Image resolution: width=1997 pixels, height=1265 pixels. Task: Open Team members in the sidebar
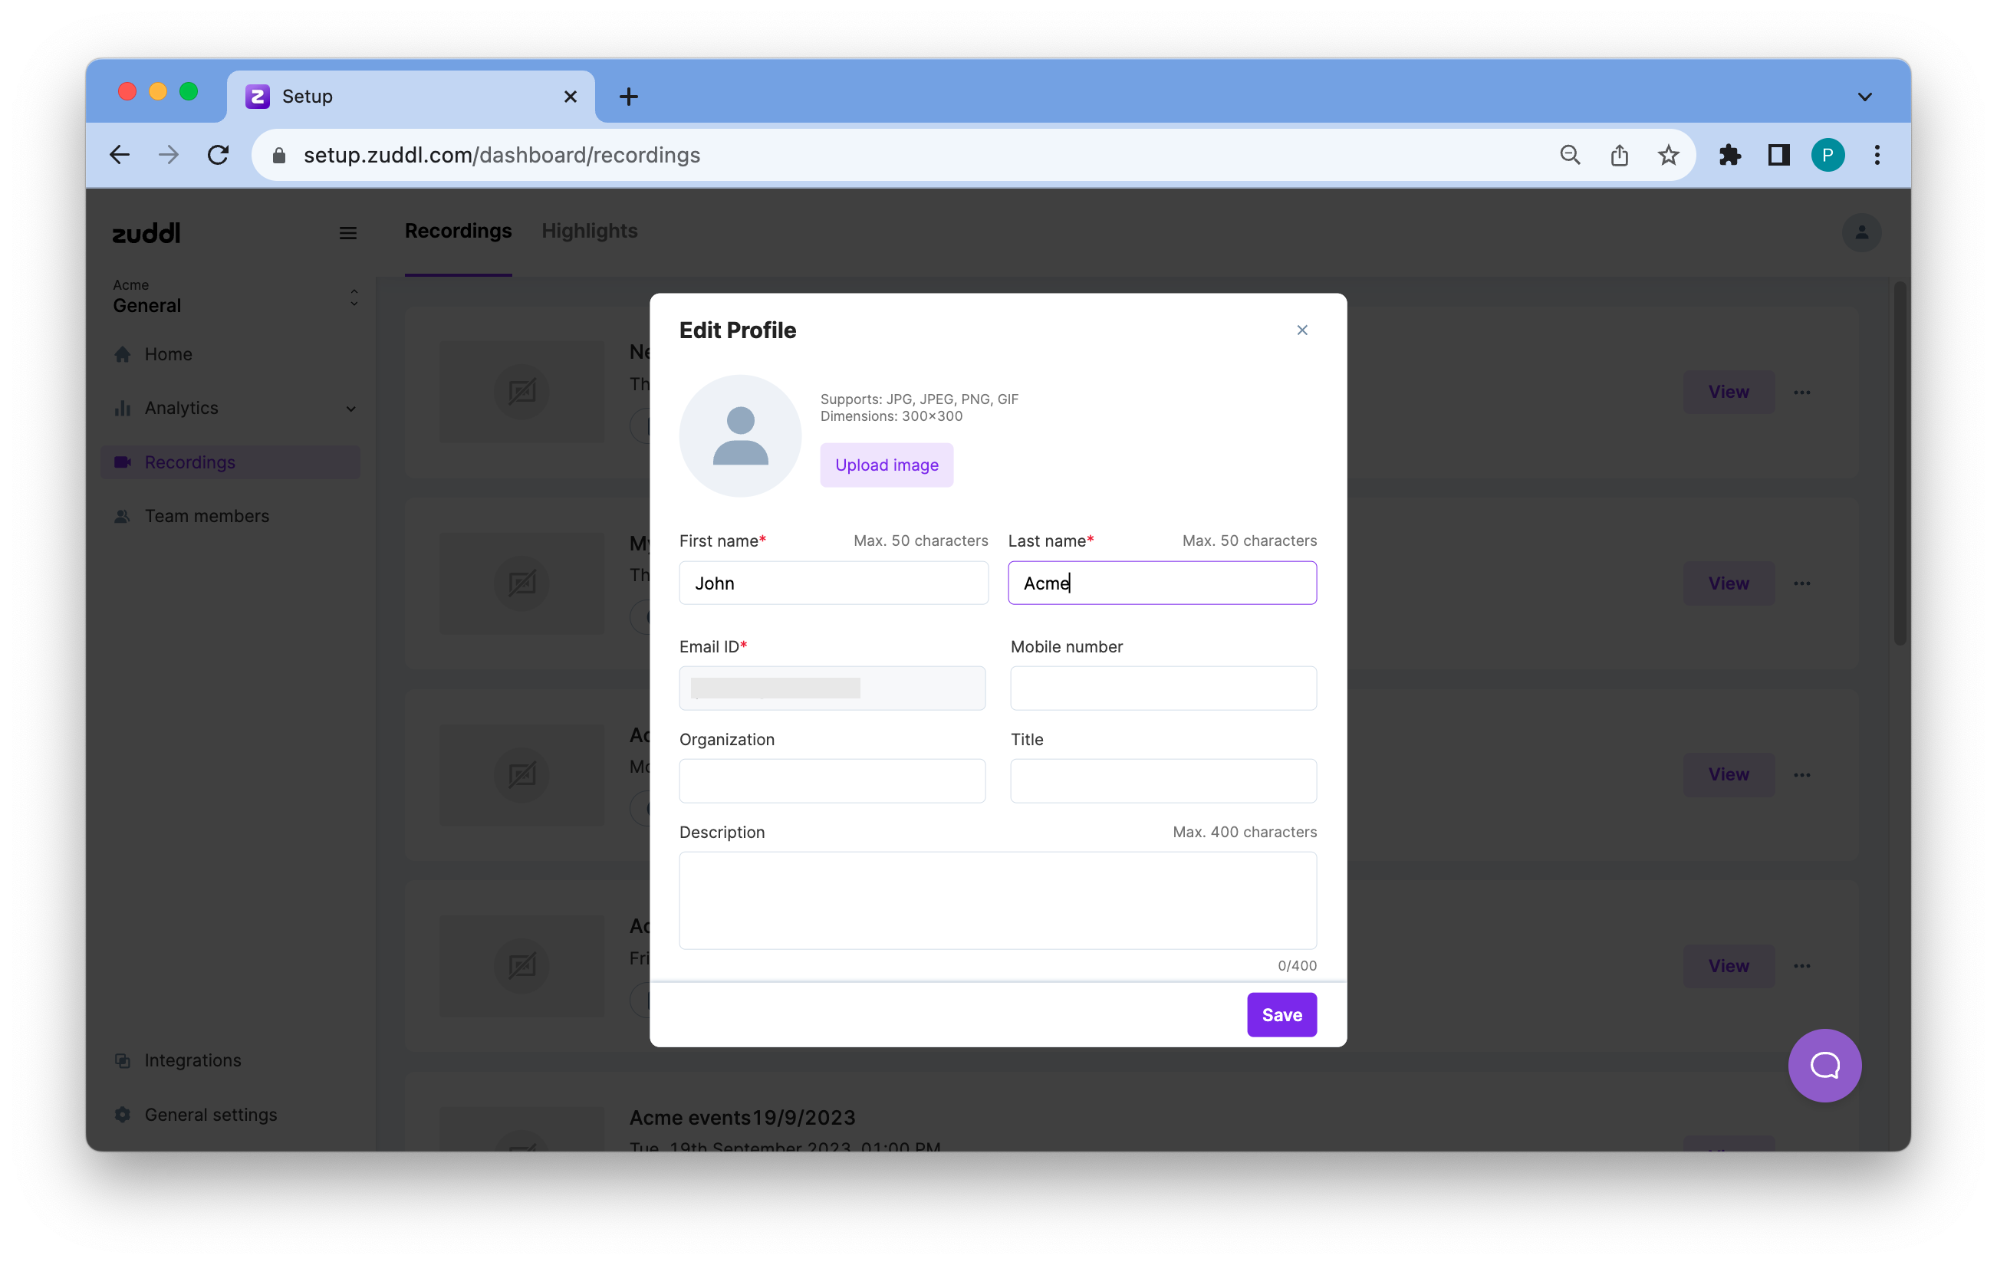[206, 516]
